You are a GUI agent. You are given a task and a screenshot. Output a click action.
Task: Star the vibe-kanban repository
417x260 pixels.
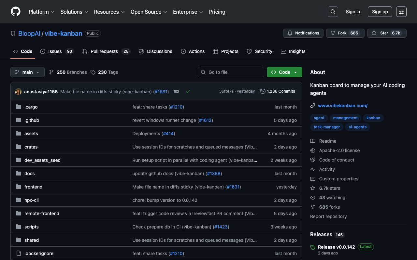(386, 33)
